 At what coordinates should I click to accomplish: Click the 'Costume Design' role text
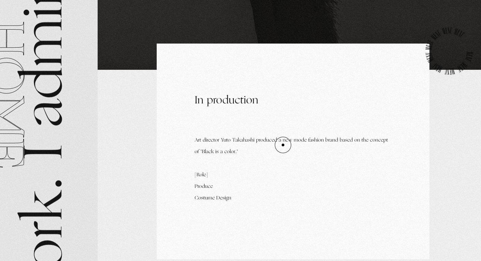pyautogui.click(x=213, y=198)
